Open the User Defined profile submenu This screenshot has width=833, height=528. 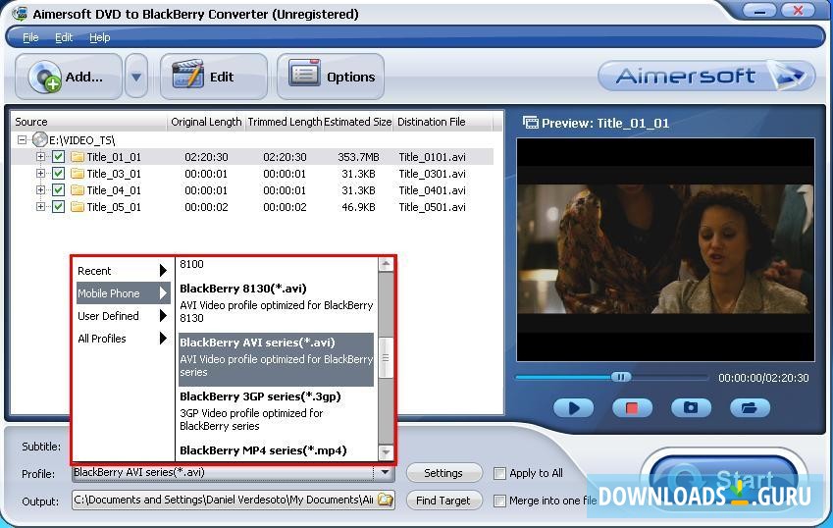point(123,316)
